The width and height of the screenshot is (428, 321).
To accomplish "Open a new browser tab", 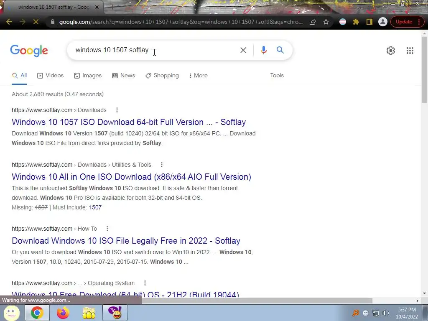I will [112, 7].
